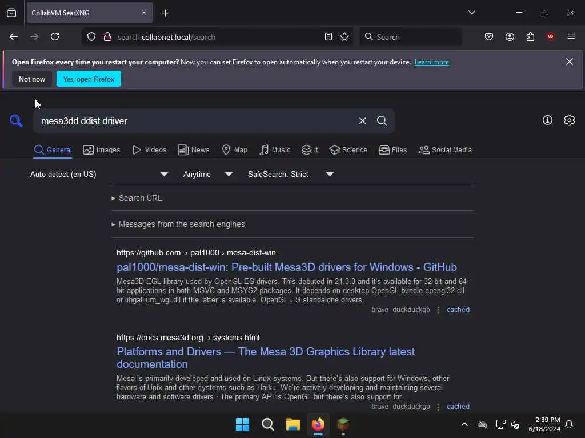Open Firefox account icon
Screen dimensions: 585x438
[x=510, y=37]
